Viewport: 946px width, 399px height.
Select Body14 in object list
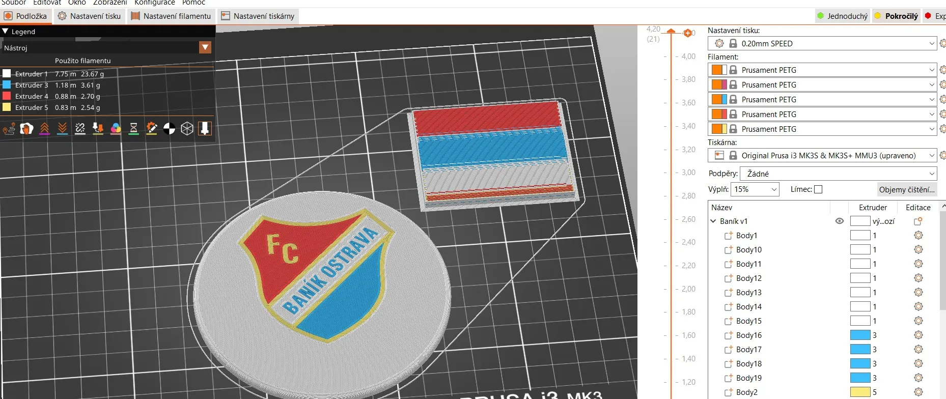748,306
